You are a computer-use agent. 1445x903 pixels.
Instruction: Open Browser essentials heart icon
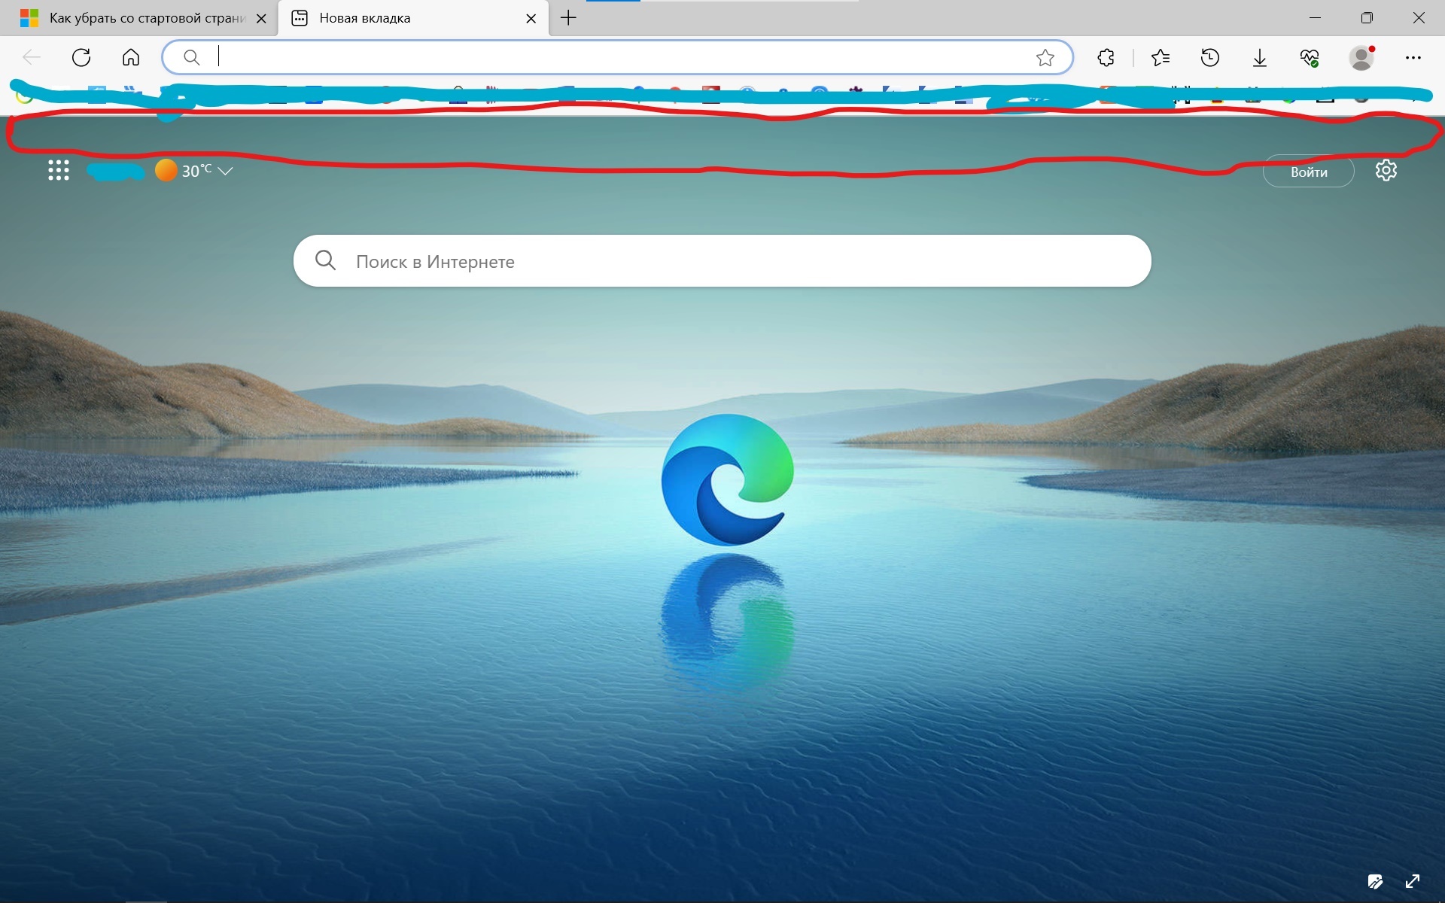coord(1310,58)
